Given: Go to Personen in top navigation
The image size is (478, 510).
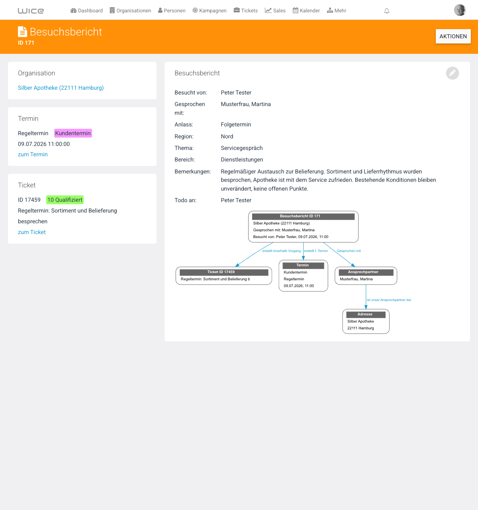Looking at the screenshot, I should tap(172, 11).
